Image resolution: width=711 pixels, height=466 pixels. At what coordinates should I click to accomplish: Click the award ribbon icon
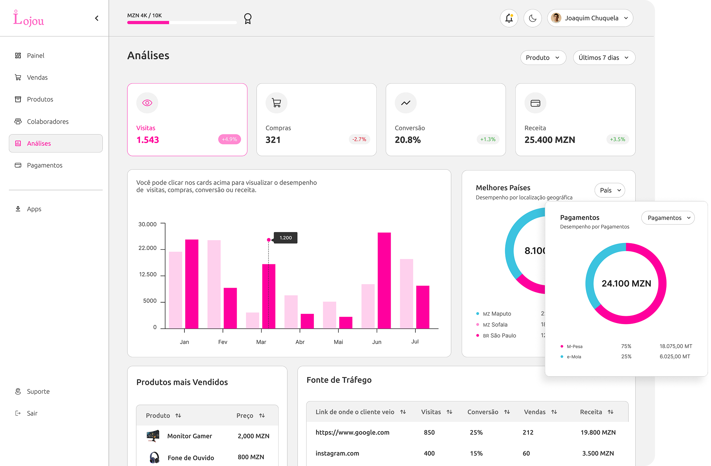248,18
